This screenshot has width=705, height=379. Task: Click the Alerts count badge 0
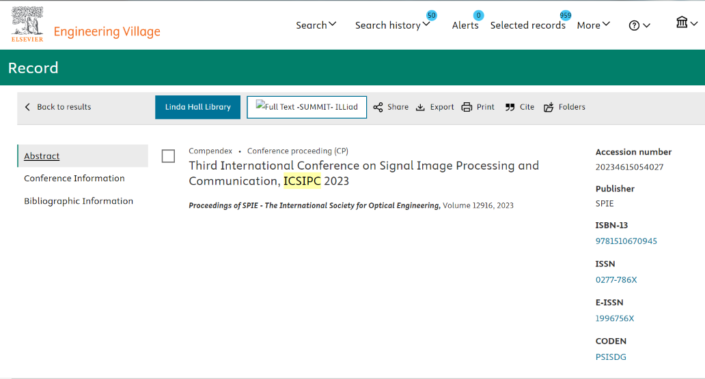478,15
